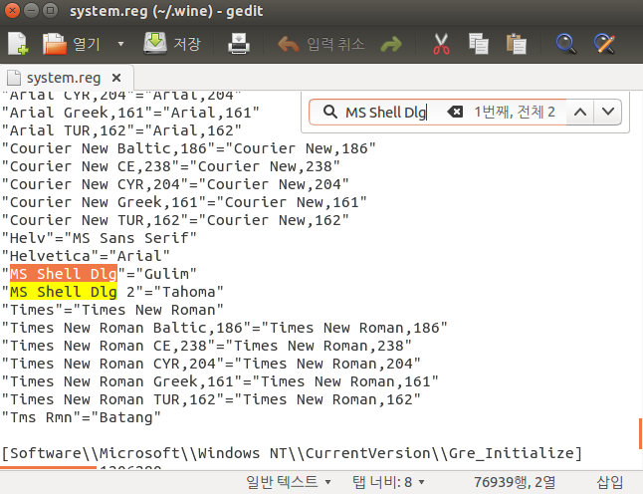
Task: Paste with the clipboard icon
Action: pyautogui.click(x=517, y=44)
